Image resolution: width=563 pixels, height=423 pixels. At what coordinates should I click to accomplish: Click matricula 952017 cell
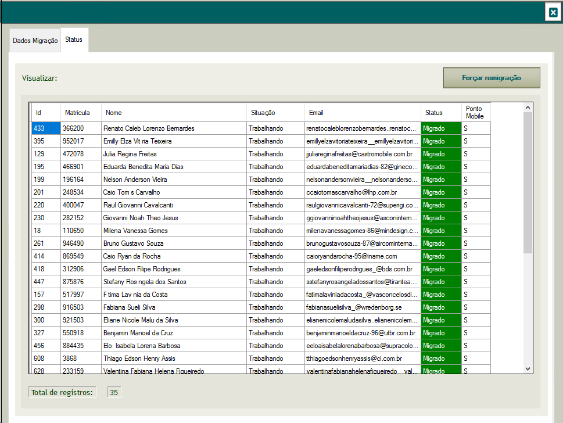pyautogui.click(x=81, y=141)
